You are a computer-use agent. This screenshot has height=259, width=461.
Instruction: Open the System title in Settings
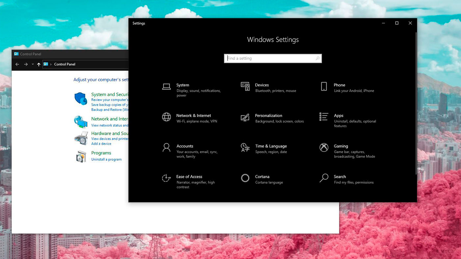[183, 85]
